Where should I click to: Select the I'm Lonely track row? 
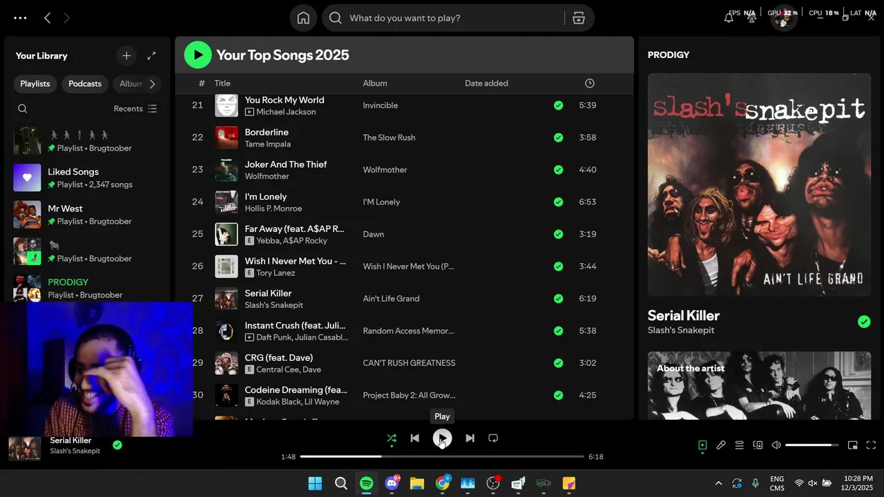(404, 202)
